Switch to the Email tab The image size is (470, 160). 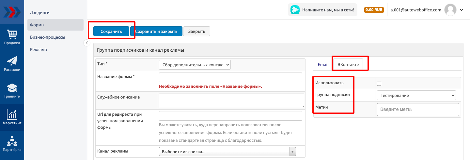pyautogui.click(x=323, y=64)
